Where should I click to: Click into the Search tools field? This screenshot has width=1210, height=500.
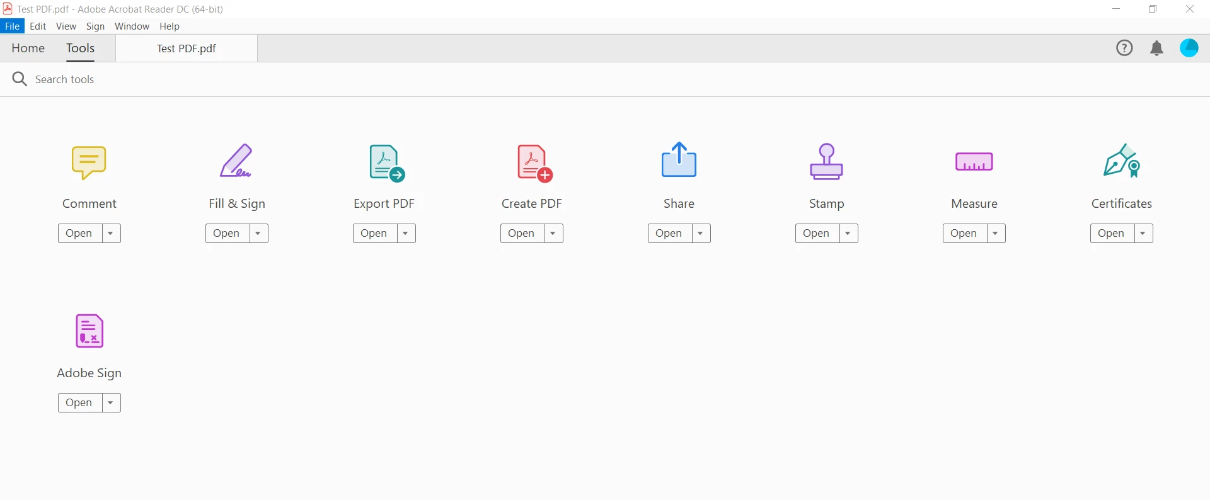(605, 79)
